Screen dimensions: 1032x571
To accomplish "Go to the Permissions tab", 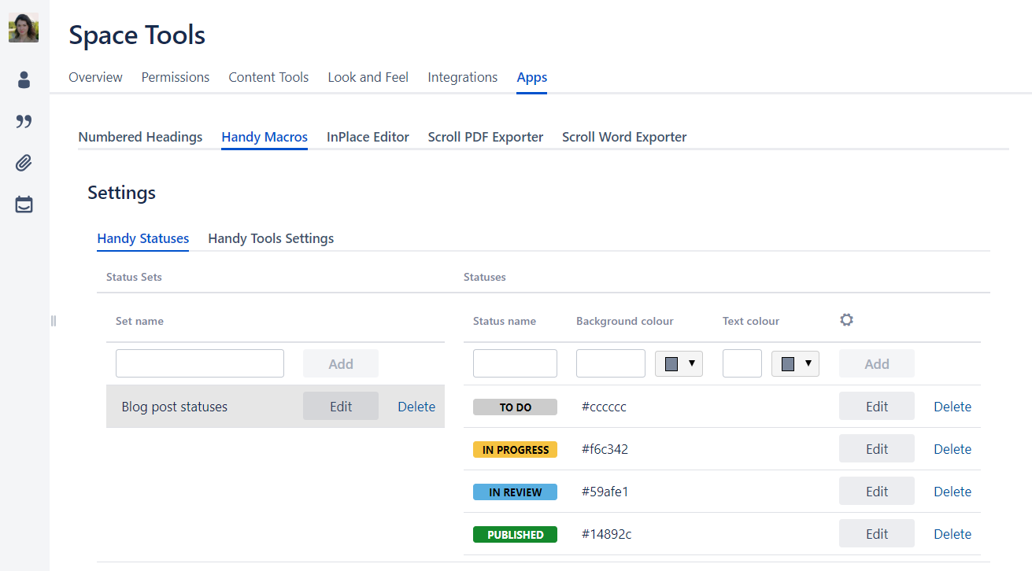I will [176, 77].
